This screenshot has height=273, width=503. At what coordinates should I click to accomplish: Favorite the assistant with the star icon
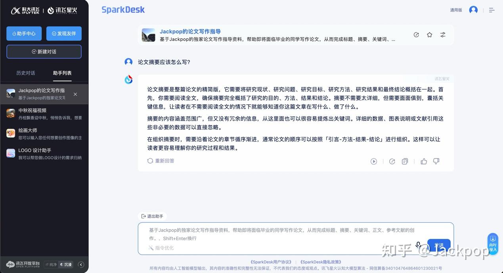pyautogui.click(x=430, y=35)
